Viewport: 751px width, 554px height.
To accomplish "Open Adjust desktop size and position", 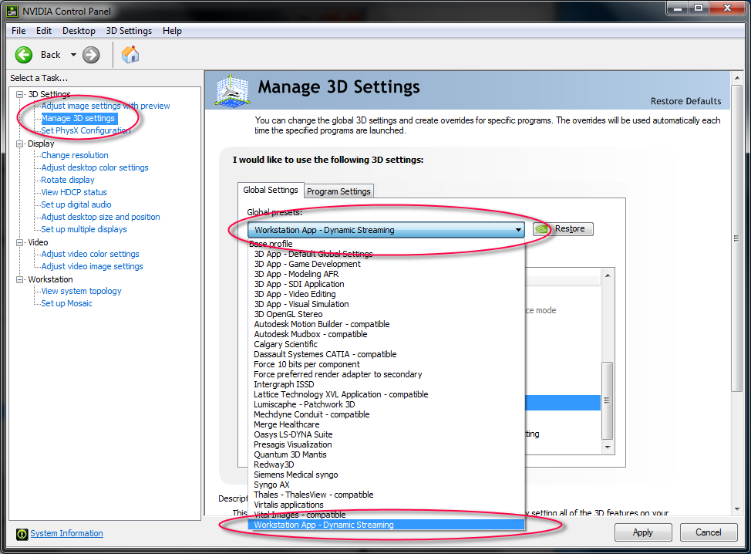I will click(100, 217).
